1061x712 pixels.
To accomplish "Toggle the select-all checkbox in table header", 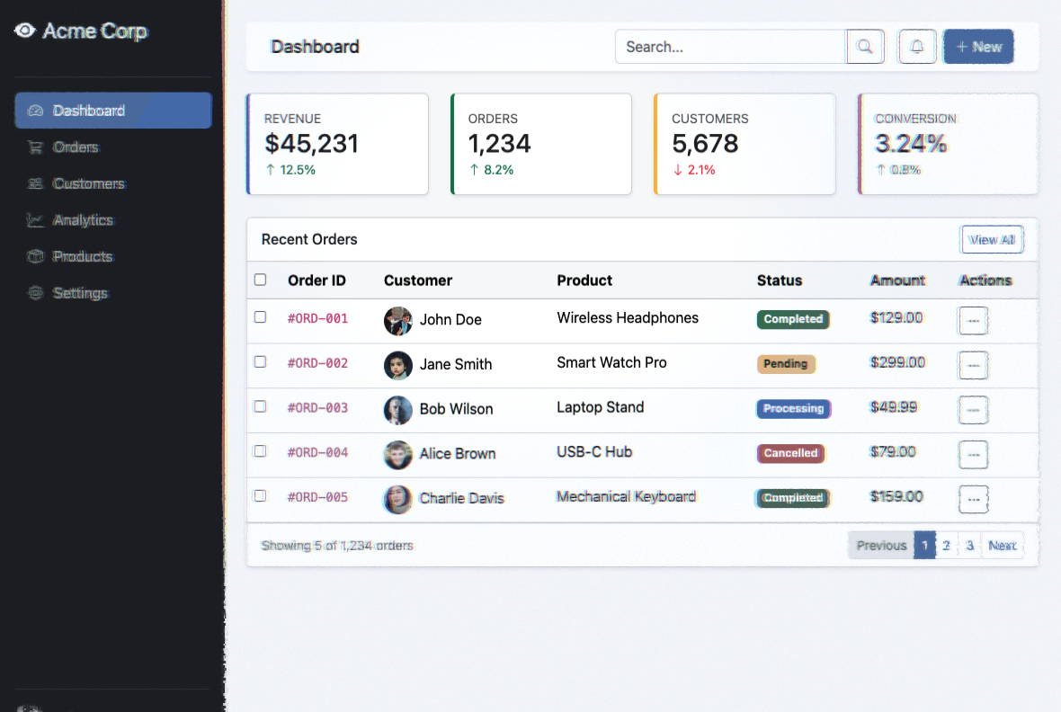I will [261, 280].
